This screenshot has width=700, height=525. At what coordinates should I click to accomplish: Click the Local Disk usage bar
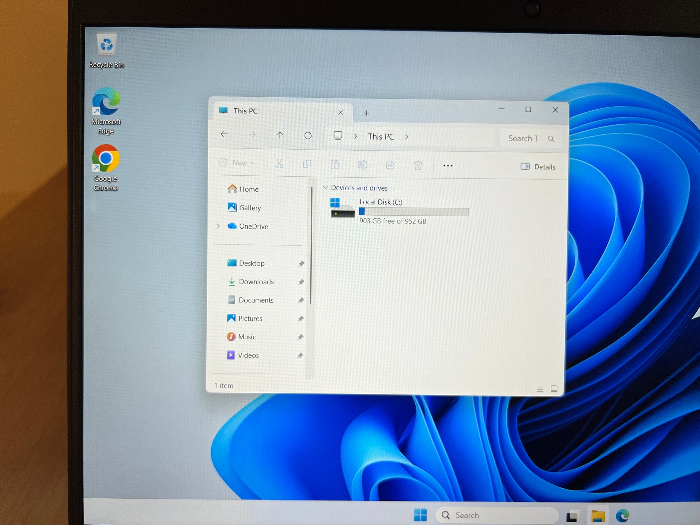pyautogui.click(x=414, y=212)
